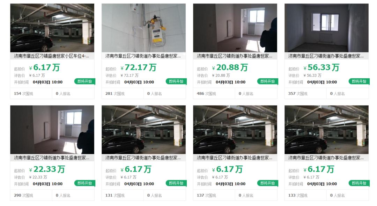The height and width of the screenshot is (206, 377).
Task: Click 即将开始 badge on 72.17万 listing
Action: pyautogui.click(x=176, y=81)
